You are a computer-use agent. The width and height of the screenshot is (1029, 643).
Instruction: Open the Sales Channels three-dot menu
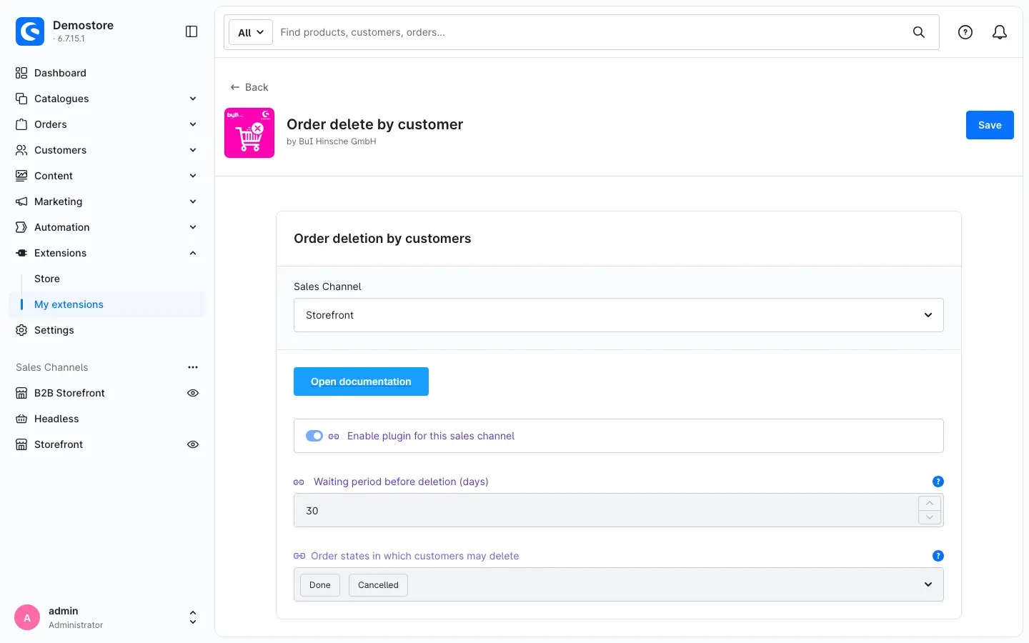pyautogui.click(x=193, y=367)
